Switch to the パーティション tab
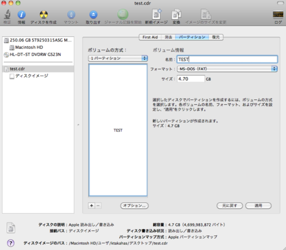 (x=192, y=37)
